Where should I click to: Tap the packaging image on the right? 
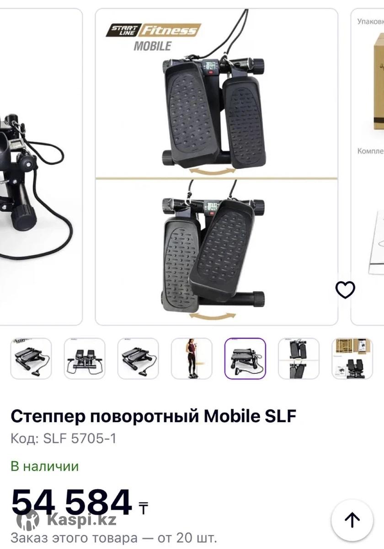(x=368, y=167)
